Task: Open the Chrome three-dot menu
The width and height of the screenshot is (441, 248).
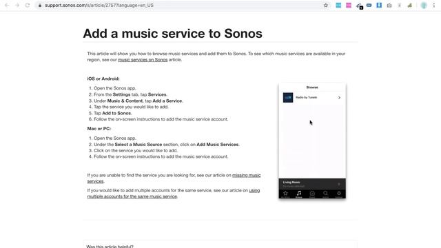Action: 434,6
